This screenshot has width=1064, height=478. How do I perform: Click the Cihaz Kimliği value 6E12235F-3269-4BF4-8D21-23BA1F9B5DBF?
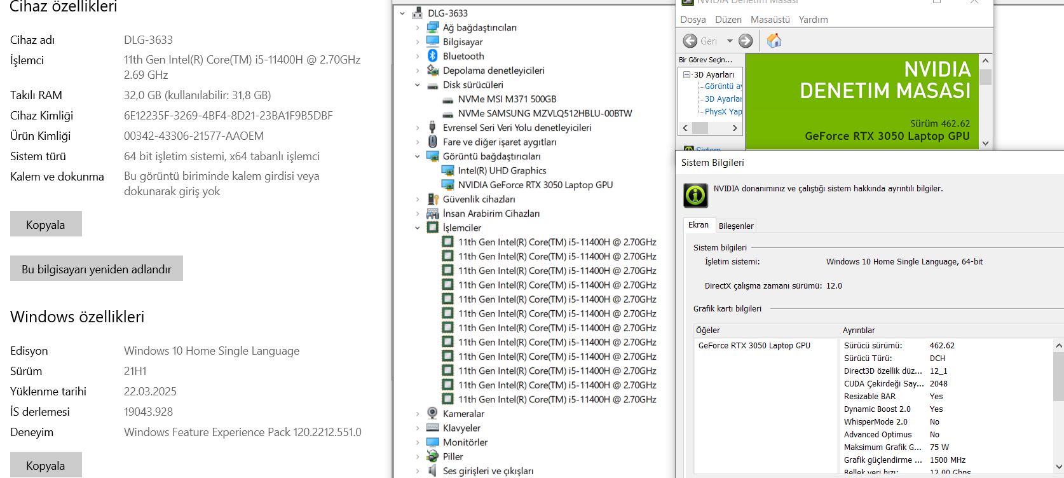(x=228, y=116)
